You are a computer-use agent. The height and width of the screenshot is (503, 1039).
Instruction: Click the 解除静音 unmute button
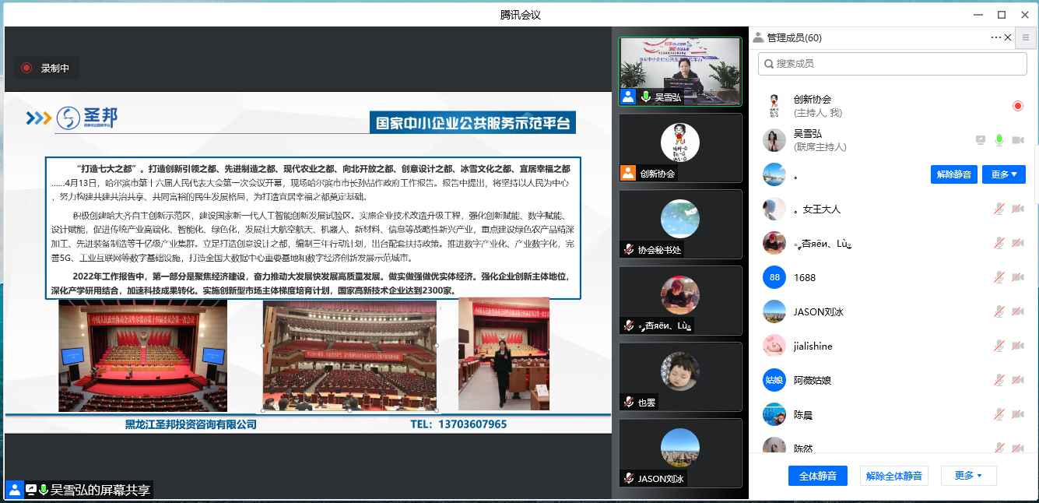(953, 174)
